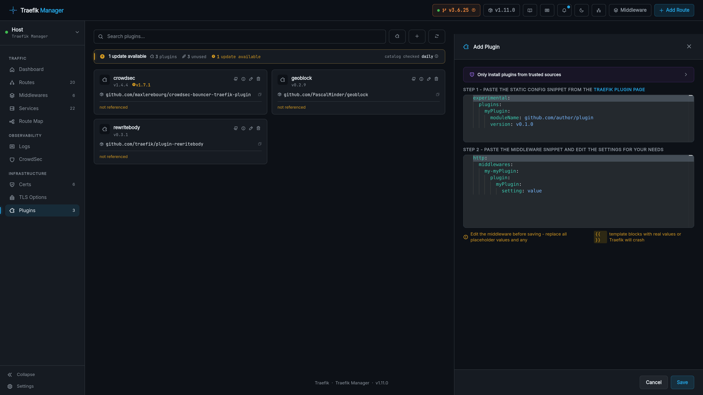This screenshot has width=703, height=395.
Task: Click the 1 update available banner text
Action: (127, 56)
